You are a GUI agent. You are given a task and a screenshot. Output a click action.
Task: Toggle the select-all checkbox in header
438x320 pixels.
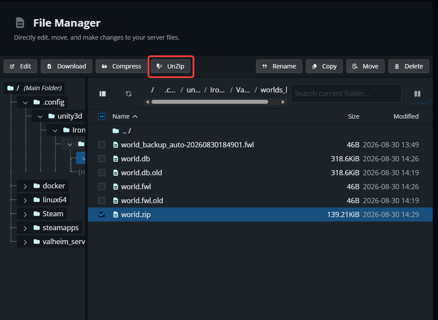tap(102, 117)
